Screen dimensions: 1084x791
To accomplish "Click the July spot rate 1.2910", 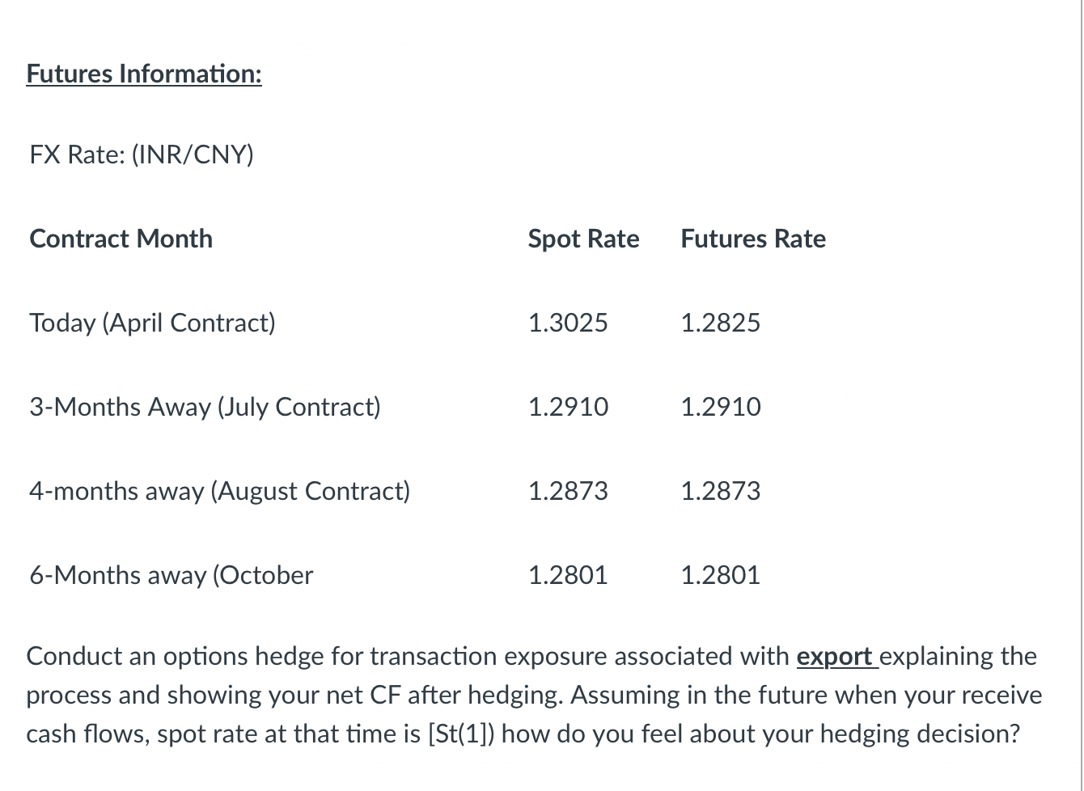I will coord(568,406).
